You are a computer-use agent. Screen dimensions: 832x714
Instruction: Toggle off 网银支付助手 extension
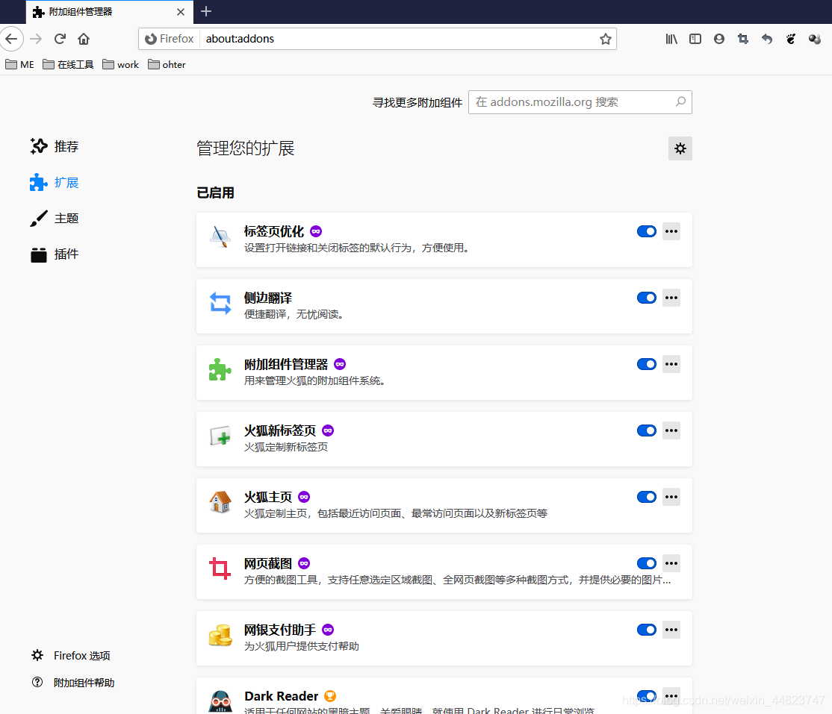(x=646, y=630)
